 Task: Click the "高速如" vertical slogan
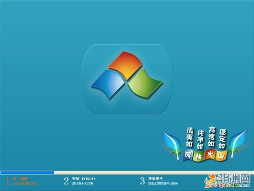[x=211, y=136]
